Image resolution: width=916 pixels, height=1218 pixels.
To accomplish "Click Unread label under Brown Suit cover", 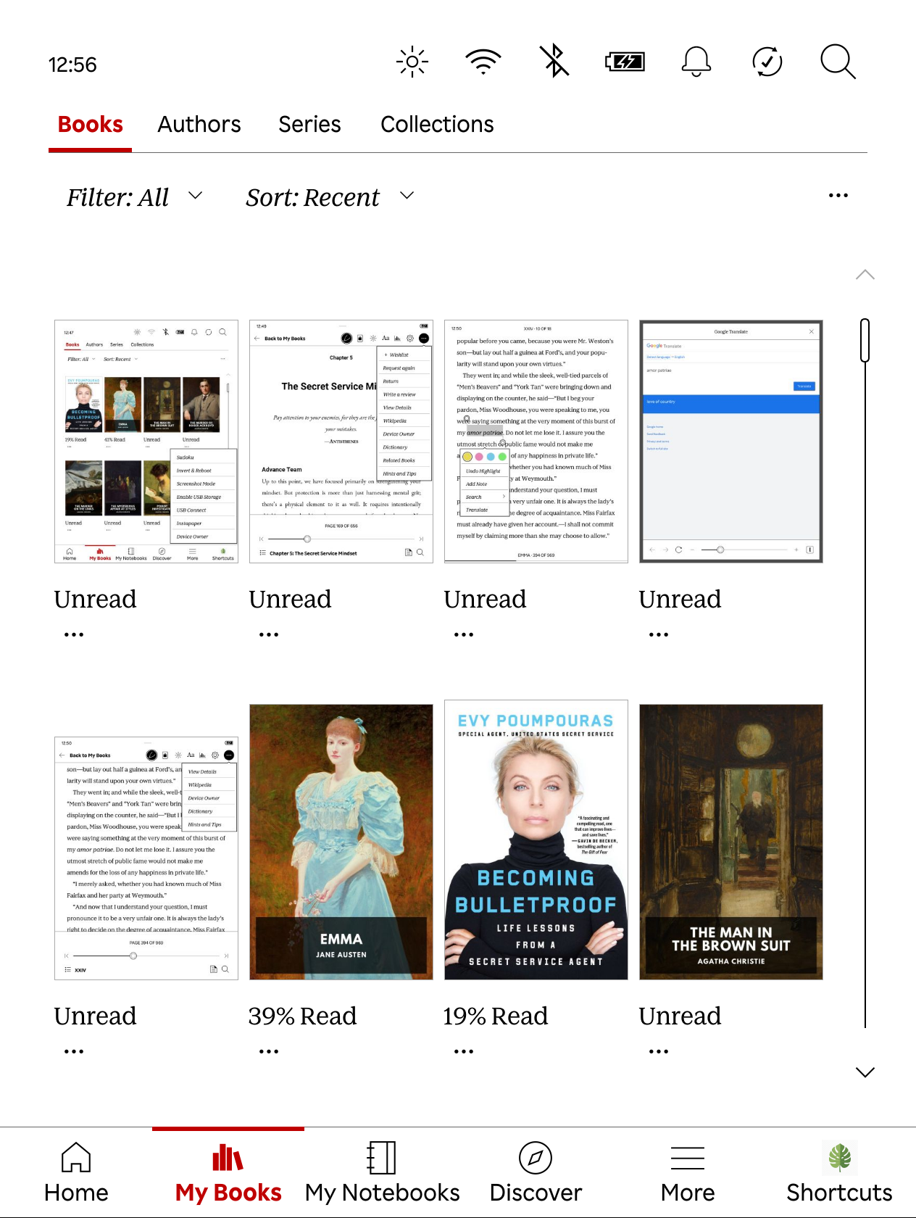I will (680, 1016).
